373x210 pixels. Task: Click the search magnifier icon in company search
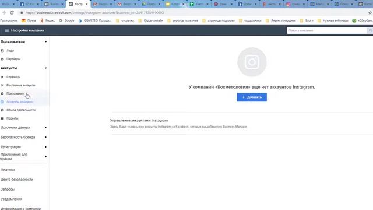(370, 30)
